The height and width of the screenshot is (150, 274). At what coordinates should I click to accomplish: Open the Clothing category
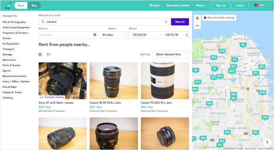pos(8,98)
